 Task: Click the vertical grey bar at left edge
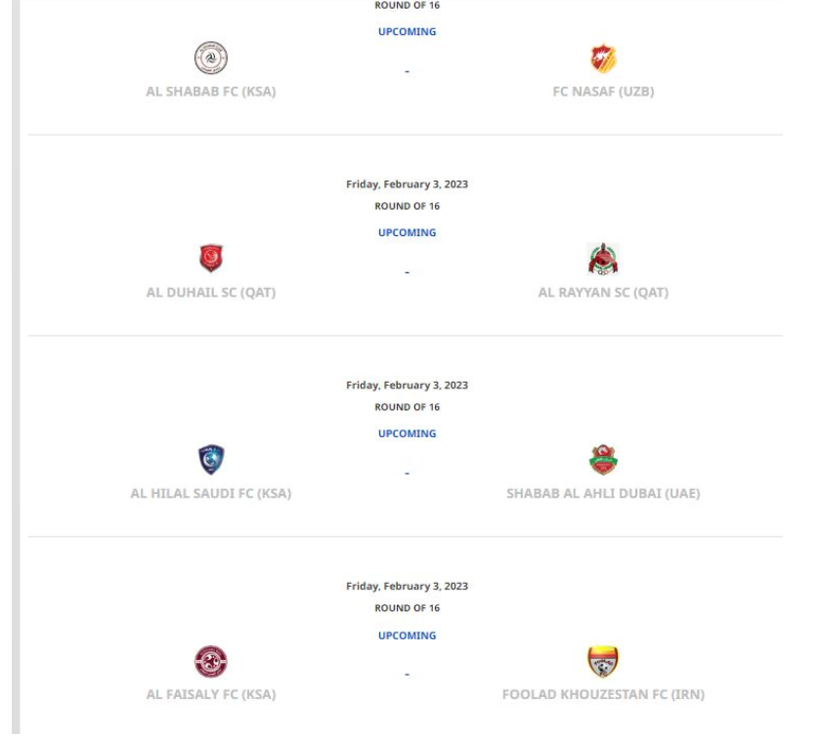tap(16, 368)
